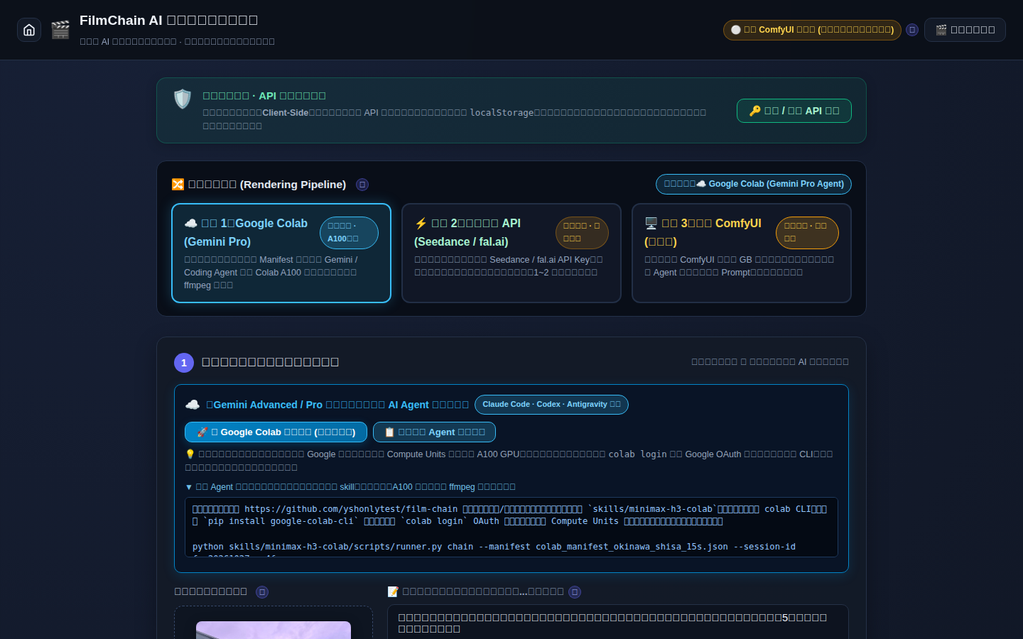
Task: Click the cloud icon beside Gemini Advanced / Pro
Action: coord(193,405)
